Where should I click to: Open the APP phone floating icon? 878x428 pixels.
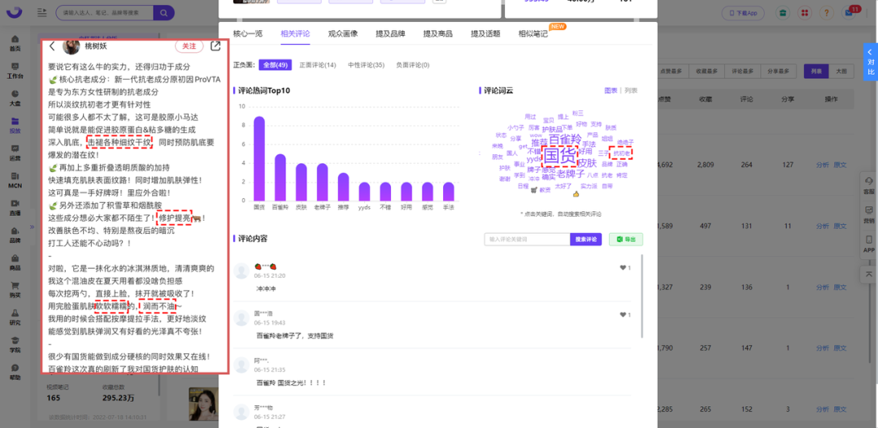click(869, 244)
